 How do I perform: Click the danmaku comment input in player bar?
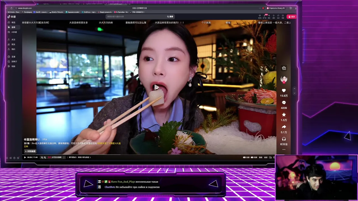(x=55, y=157)
